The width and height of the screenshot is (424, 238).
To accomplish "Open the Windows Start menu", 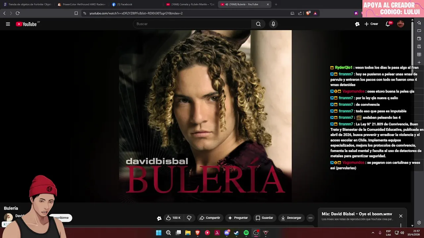I will 159,233.
